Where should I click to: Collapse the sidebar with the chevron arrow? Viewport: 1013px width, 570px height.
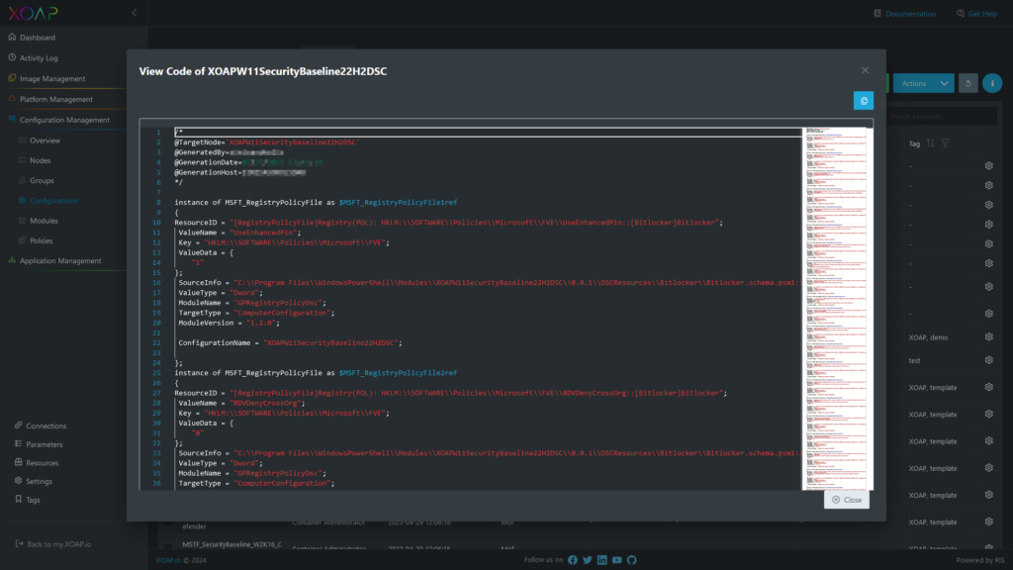click(135, 13)
